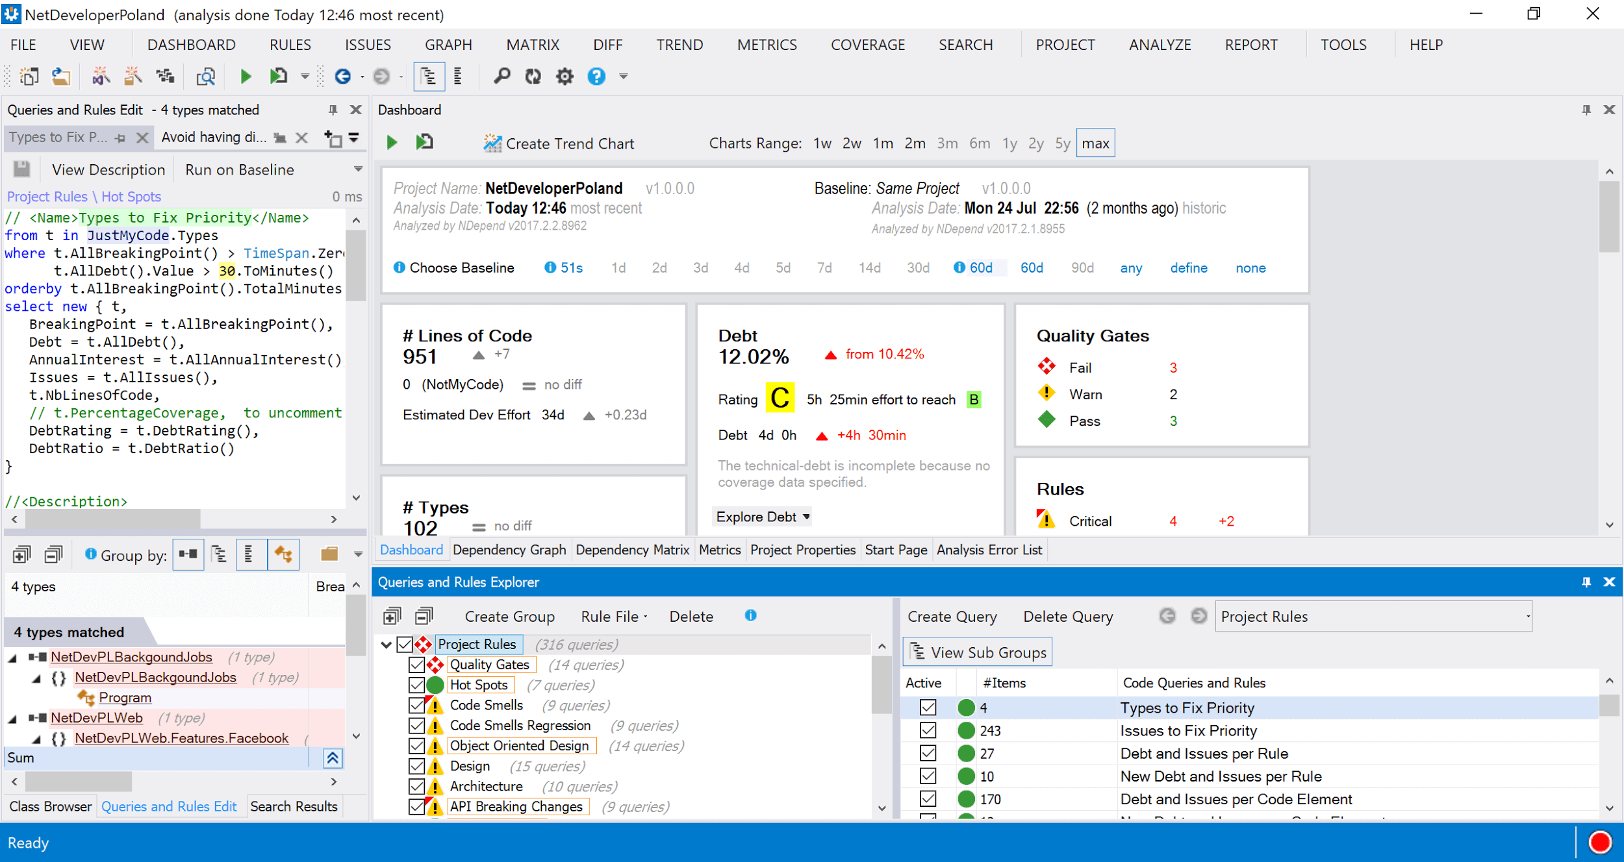This screenshot has height=862, width=1624.
Task: Click the refresh arrows icon in main toolbar
Action: pyautogui.click(x=533, y=77)
